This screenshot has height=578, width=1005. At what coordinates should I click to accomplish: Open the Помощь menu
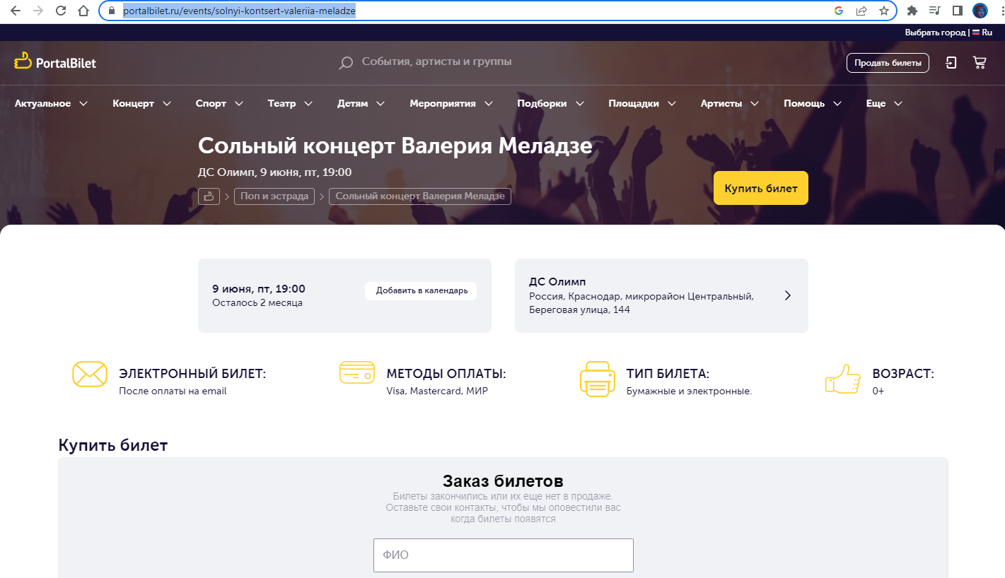813,104
